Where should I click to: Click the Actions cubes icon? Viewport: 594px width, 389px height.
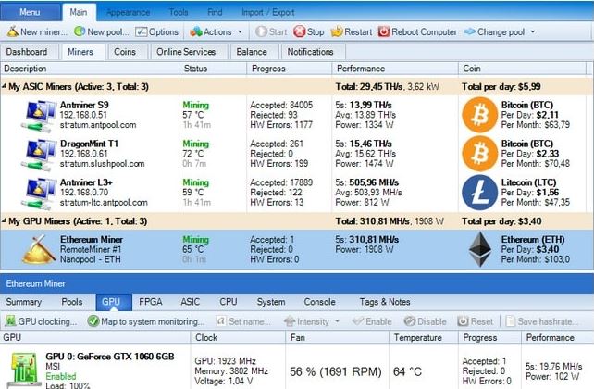(196, 31)
